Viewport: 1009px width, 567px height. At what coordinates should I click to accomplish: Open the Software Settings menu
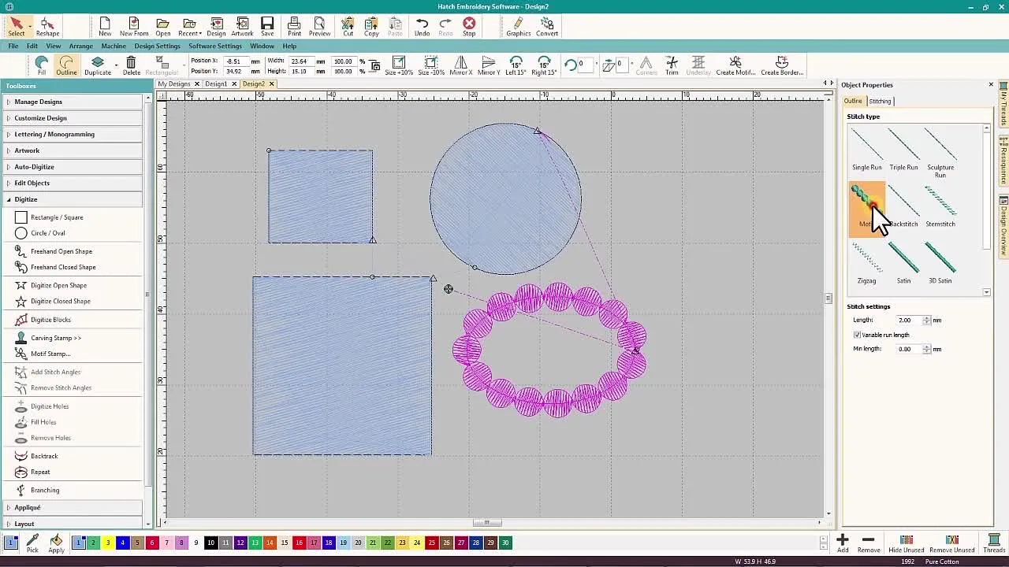pos(214,46)
